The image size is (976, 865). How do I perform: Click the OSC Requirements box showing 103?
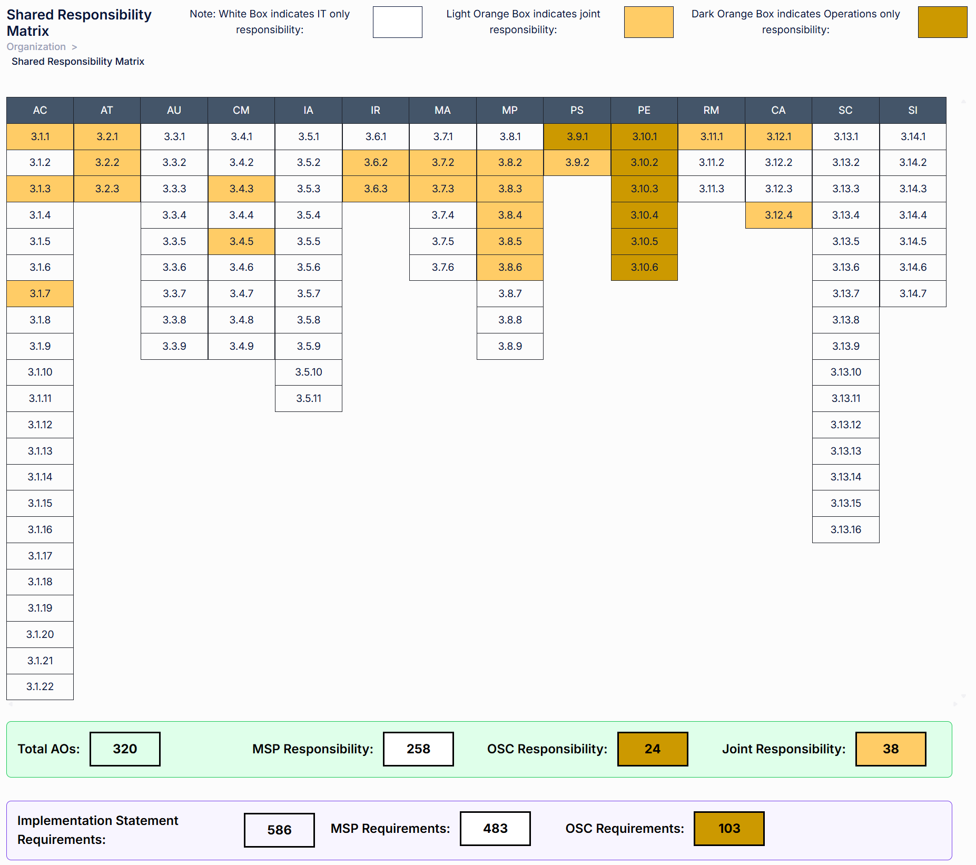(729, 828)
